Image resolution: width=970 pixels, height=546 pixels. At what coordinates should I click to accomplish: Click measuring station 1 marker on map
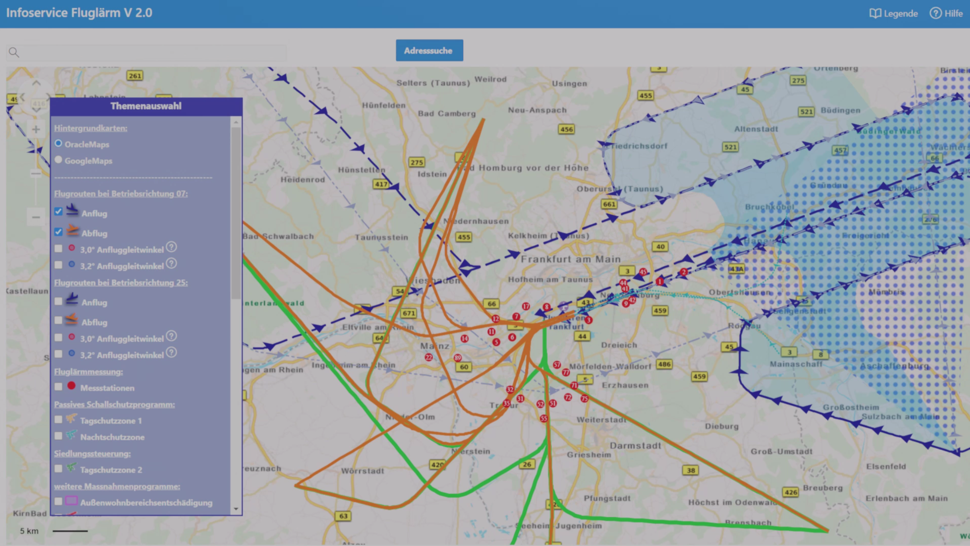pos(660,281)
